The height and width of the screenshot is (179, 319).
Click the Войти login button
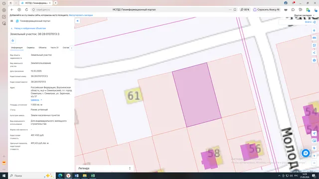(310, 22)
